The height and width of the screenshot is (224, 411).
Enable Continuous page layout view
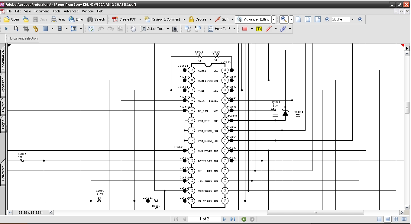(x=387, y=219)
